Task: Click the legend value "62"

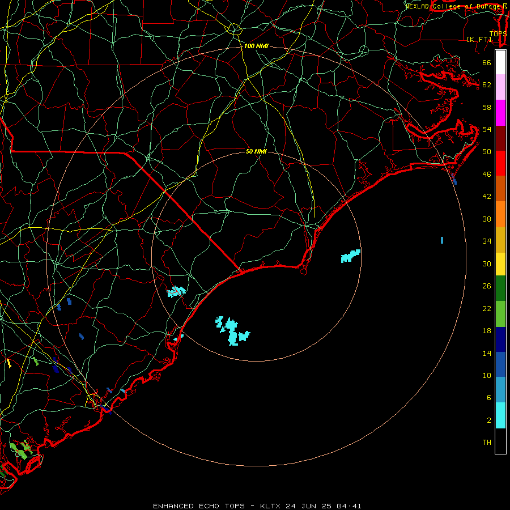Action: coord(487,85)
